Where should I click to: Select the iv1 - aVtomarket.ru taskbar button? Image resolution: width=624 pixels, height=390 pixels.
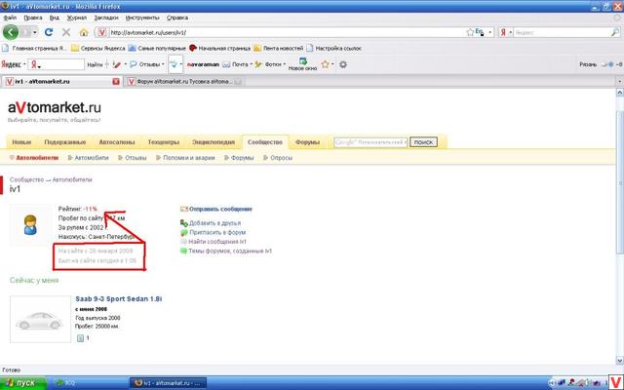pyautogui.click(x=168, y=383)
